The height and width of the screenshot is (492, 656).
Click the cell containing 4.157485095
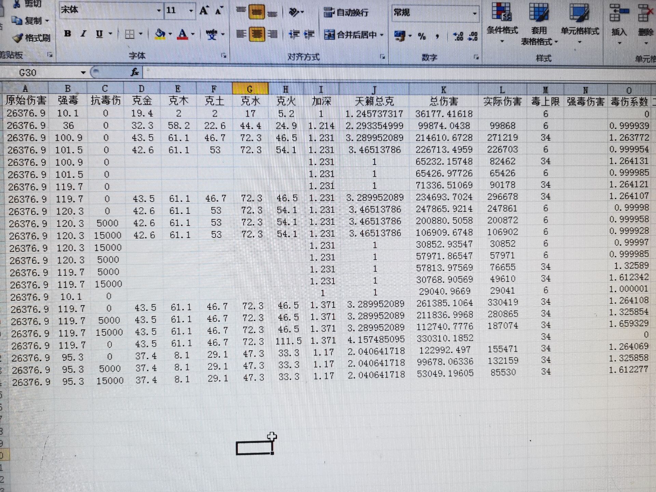[x=376, y=339]
